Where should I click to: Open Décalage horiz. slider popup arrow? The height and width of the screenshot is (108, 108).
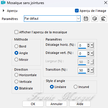tap(92, 45)
